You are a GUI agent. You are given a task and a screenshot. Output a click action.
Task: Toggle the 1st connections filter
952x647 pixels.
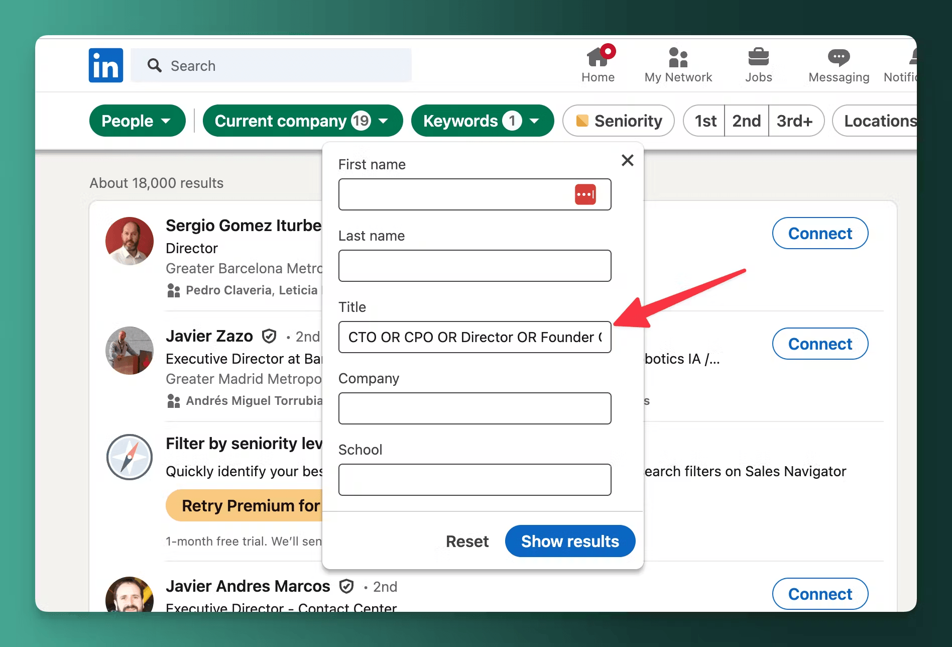pyautogui.click(x=705, y=121)
